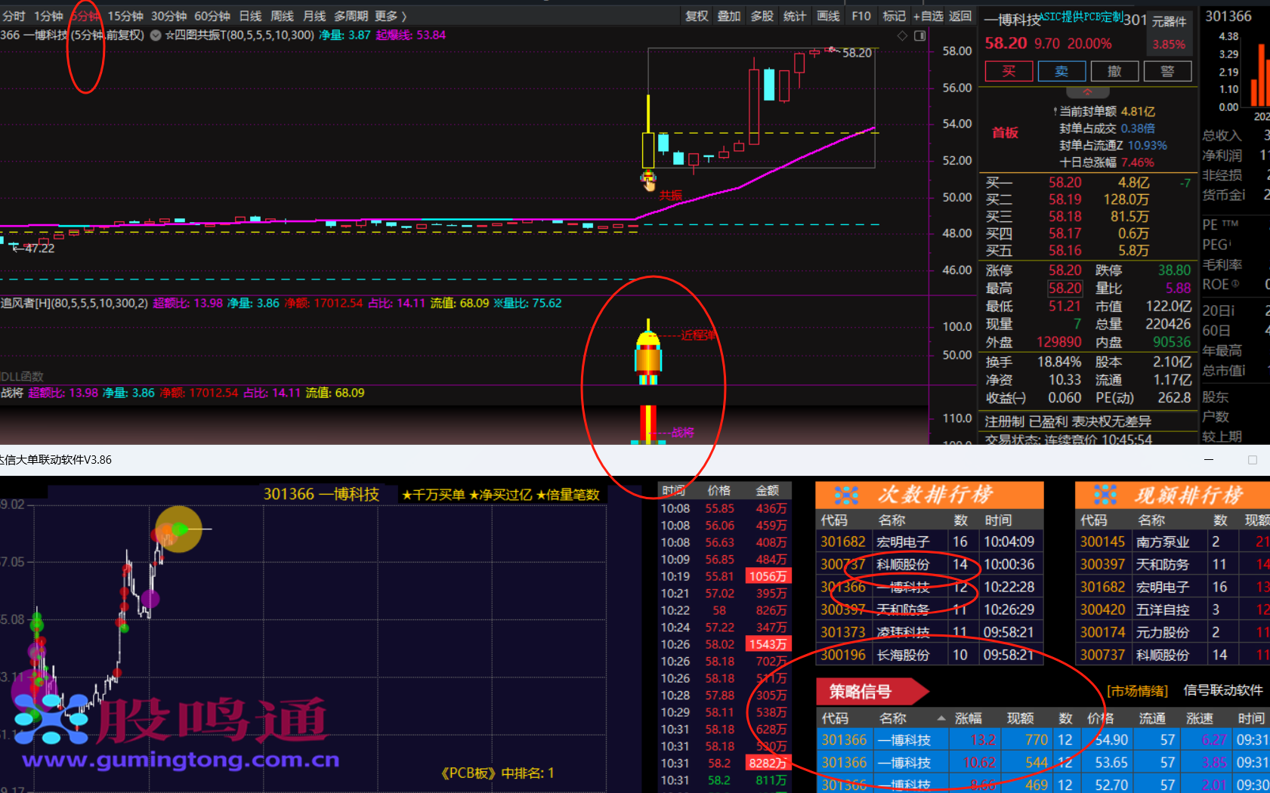The width and height of the screenshot is (1270, 793).
Task: Select the 60分钟 period tab
Action: point(212,16)
